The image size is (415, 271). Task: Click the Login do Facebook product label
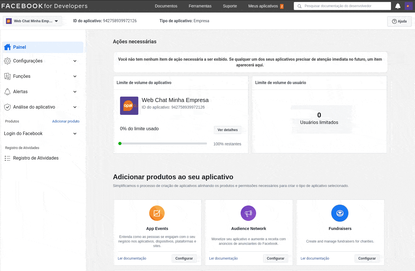tap(23, 134)
